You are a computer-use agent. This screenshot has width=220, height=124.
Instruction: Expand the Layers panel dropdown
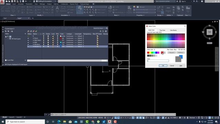point(92,15)
